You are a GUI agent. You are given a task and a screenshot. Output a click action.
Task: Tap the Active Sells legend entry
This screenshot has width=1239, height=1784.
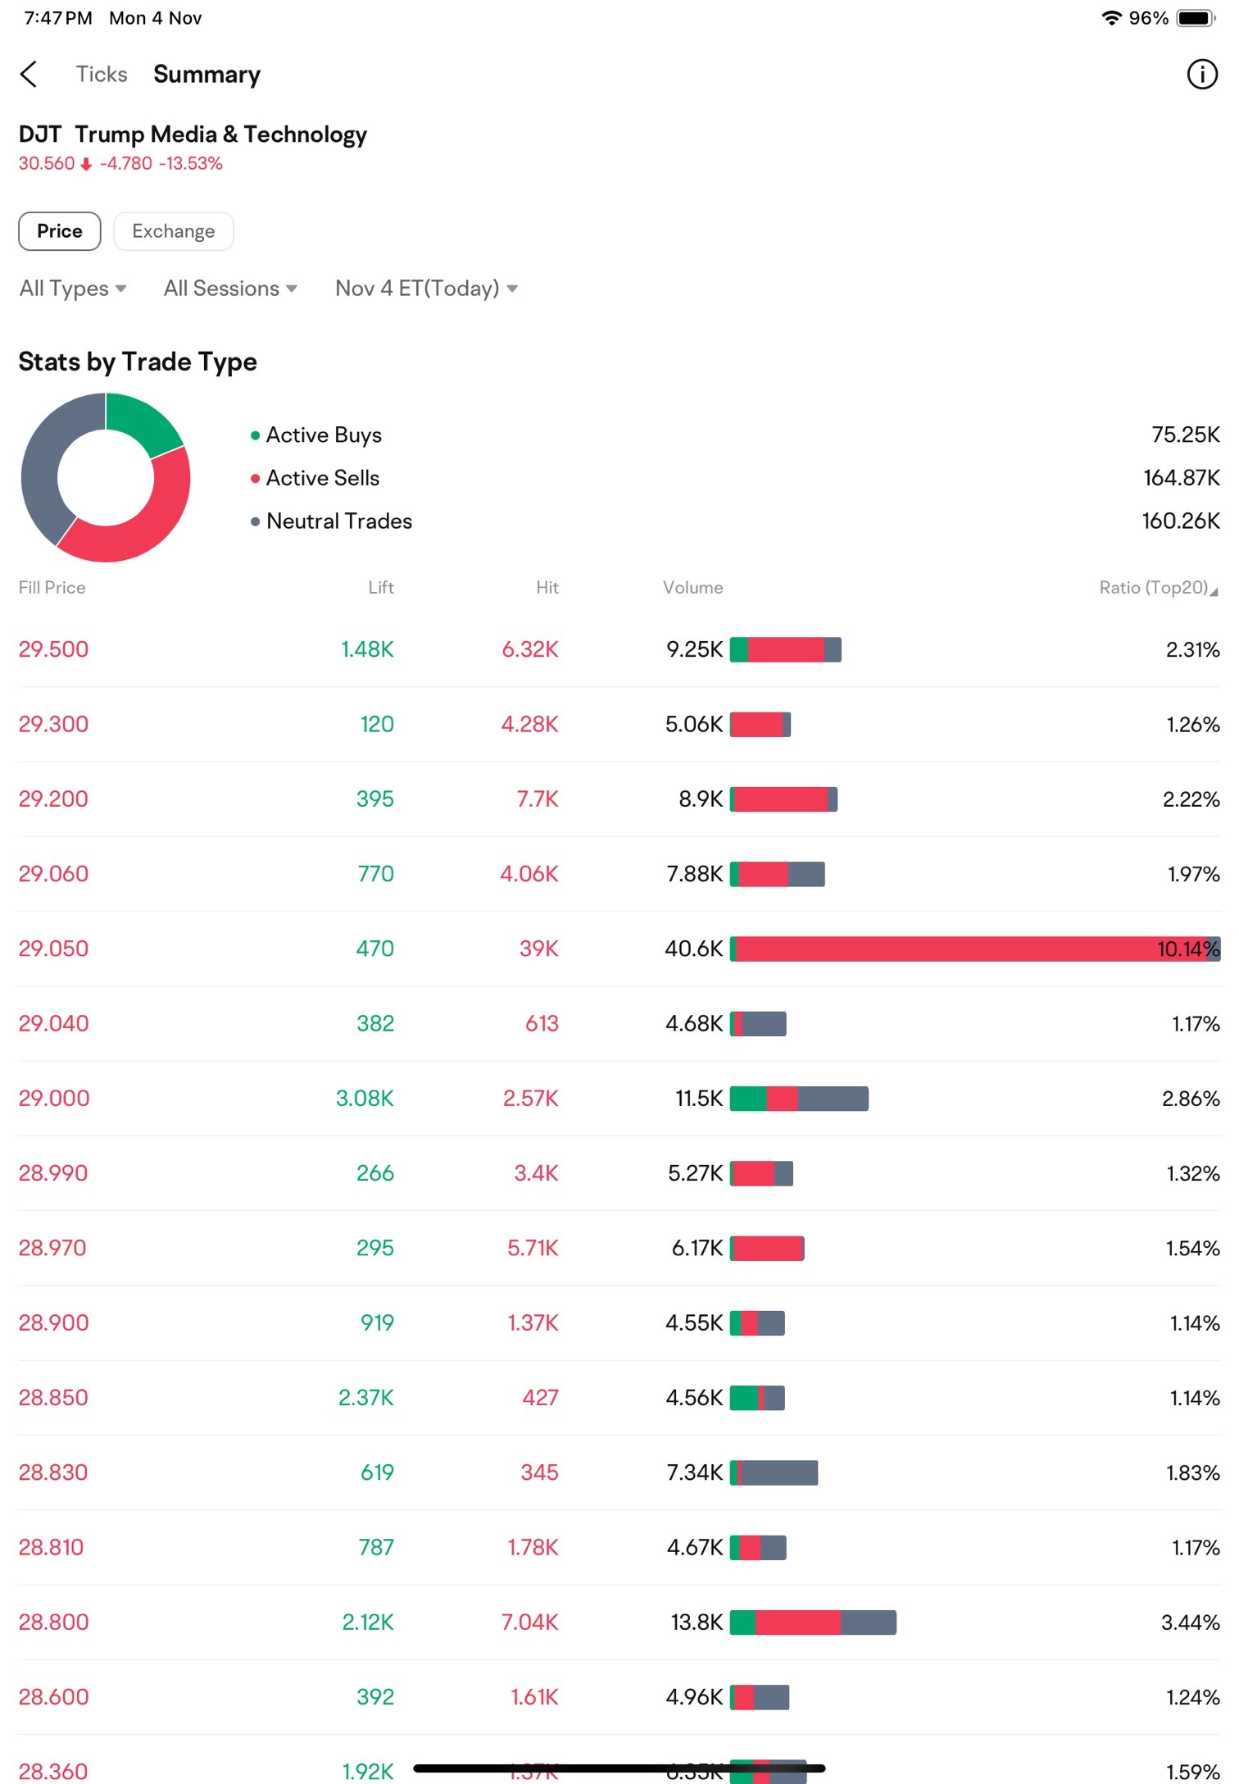click(315, 478)
